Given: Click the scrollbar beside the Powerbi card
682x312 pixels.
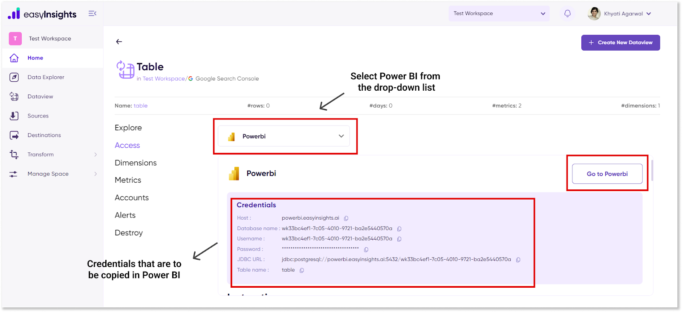Looking at the screenshot, I should tap(652, 170).
